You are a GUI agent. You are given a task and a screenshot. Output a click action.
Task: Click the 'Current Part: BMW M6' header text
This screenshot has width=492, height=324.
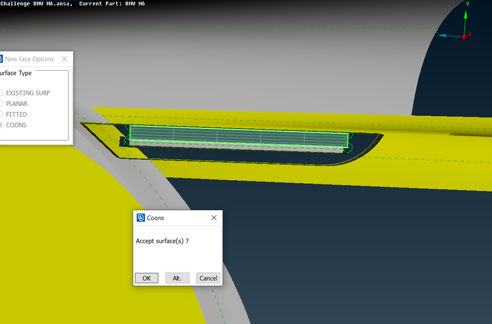112,4
